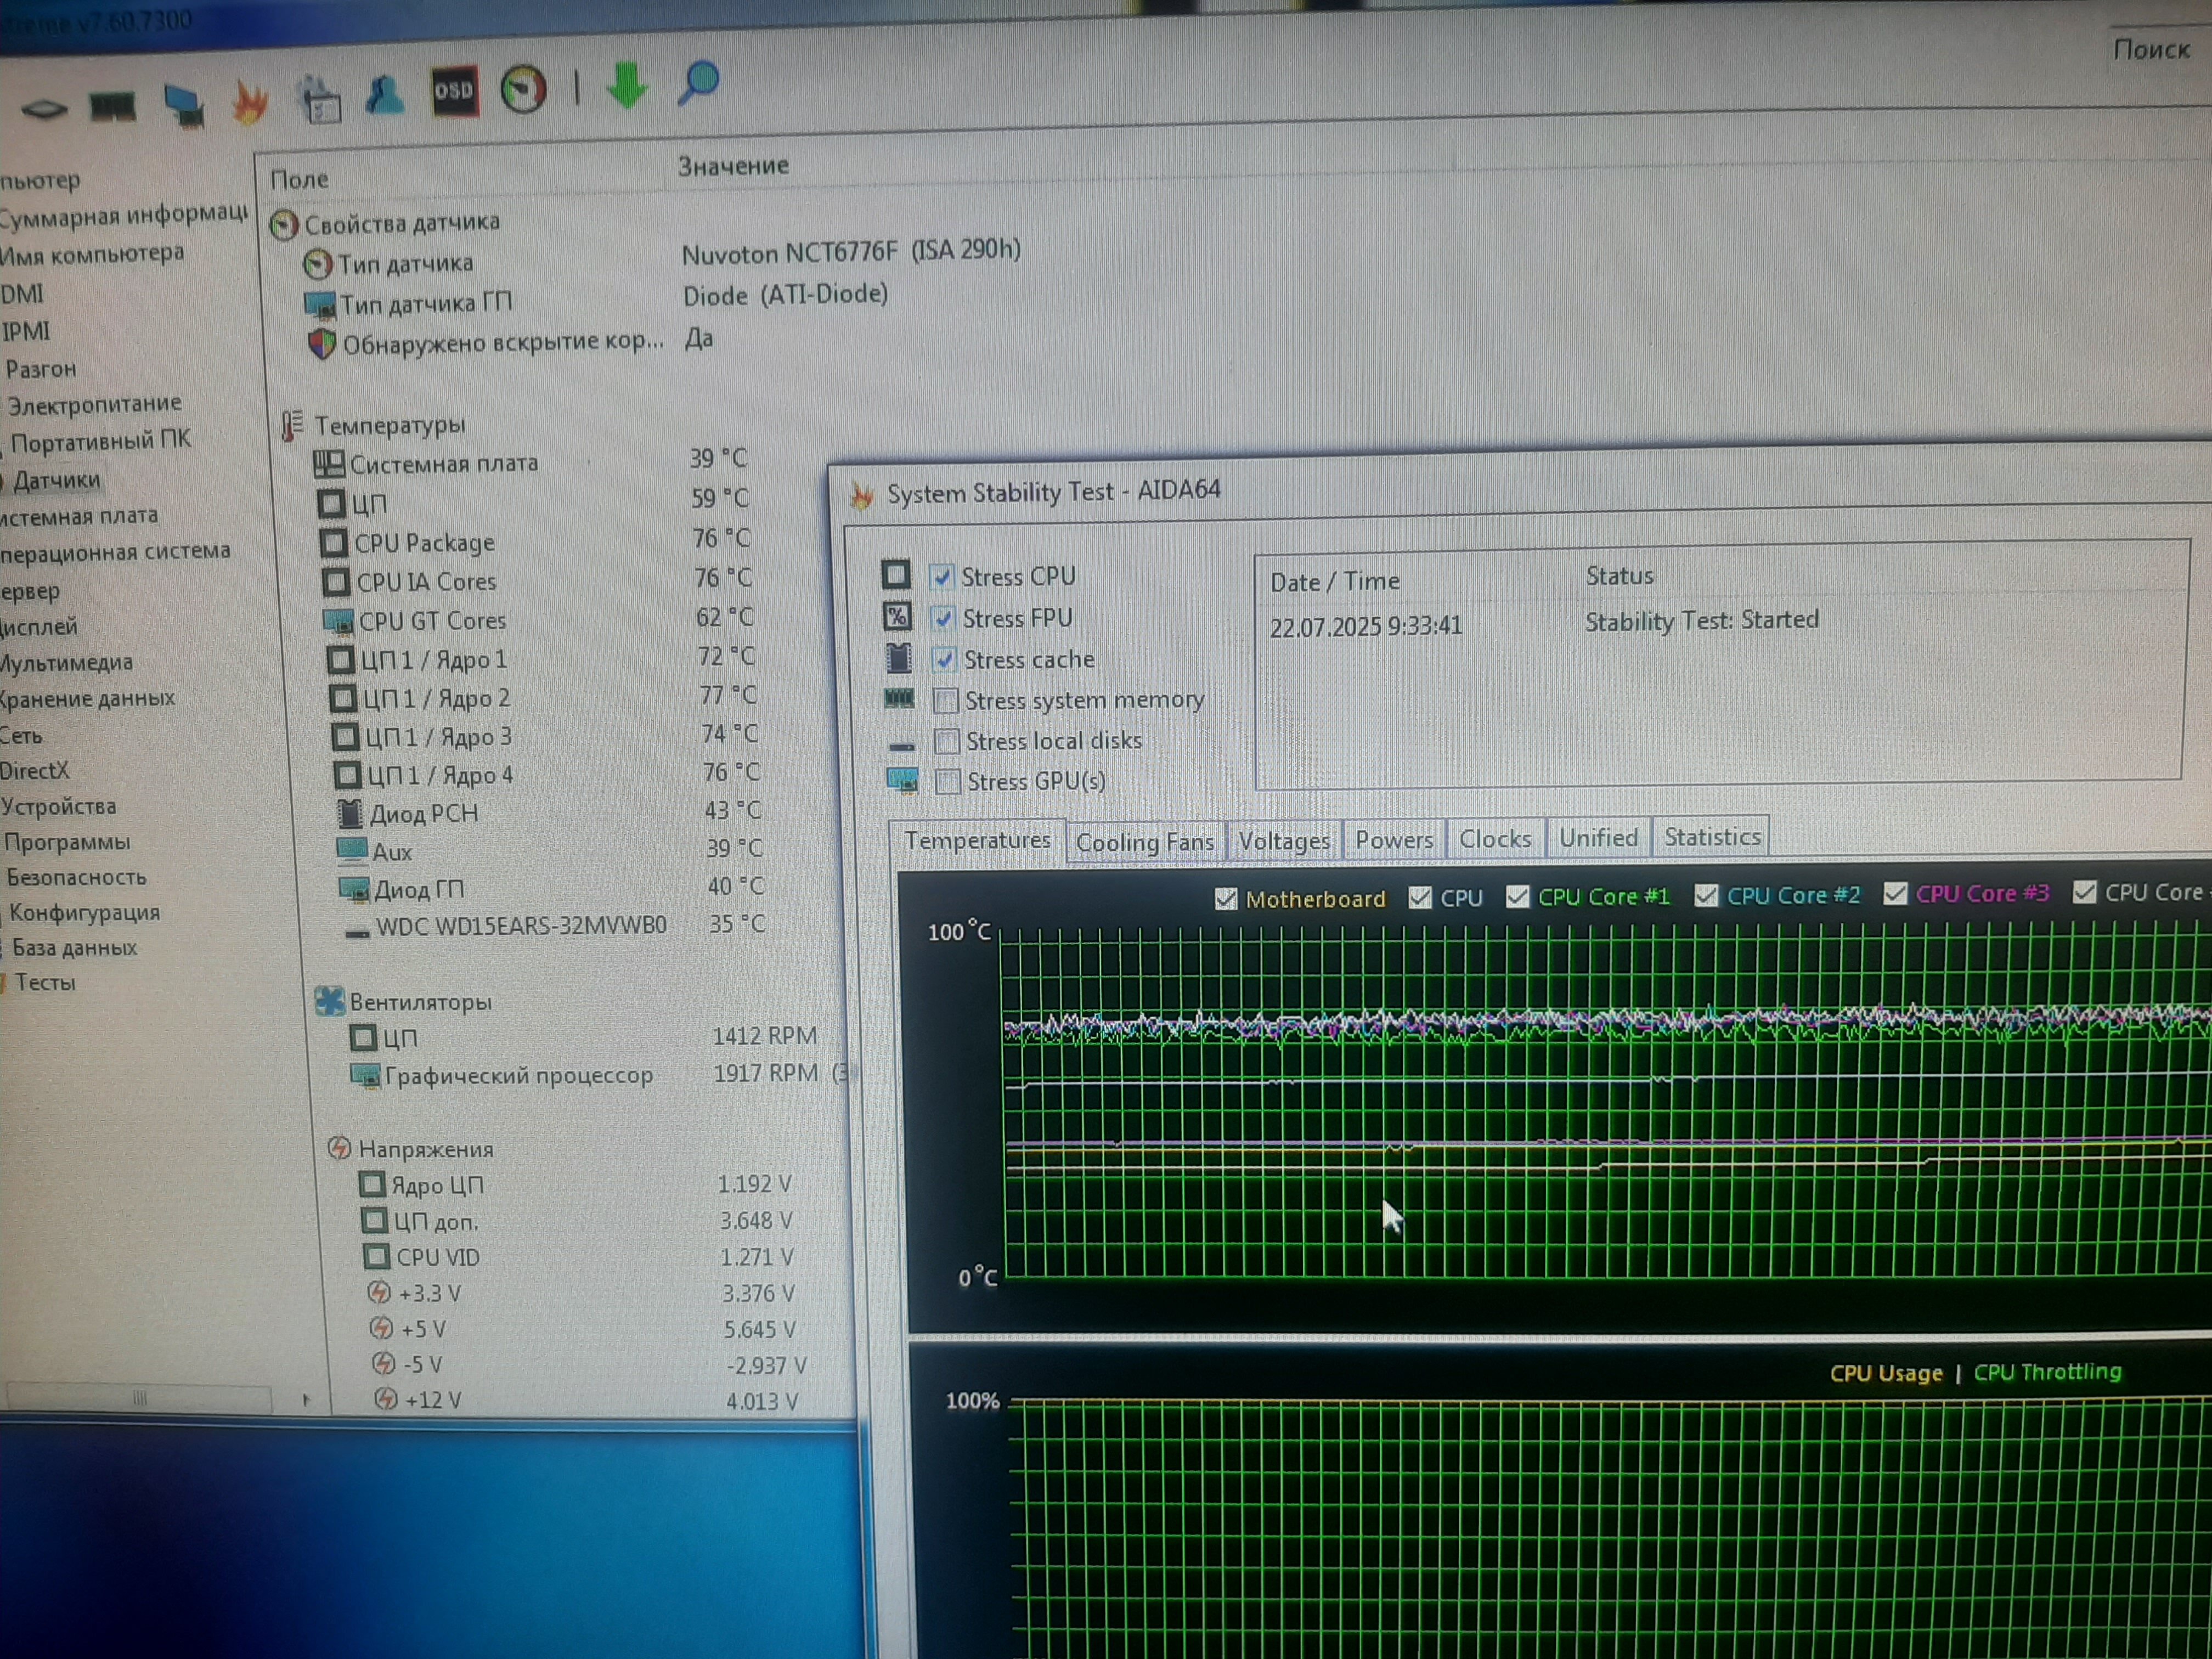This screenshot has width=2212, height=1659.
Task: Switch to the Cooling Fans tab
Action: click(1144, 842)
